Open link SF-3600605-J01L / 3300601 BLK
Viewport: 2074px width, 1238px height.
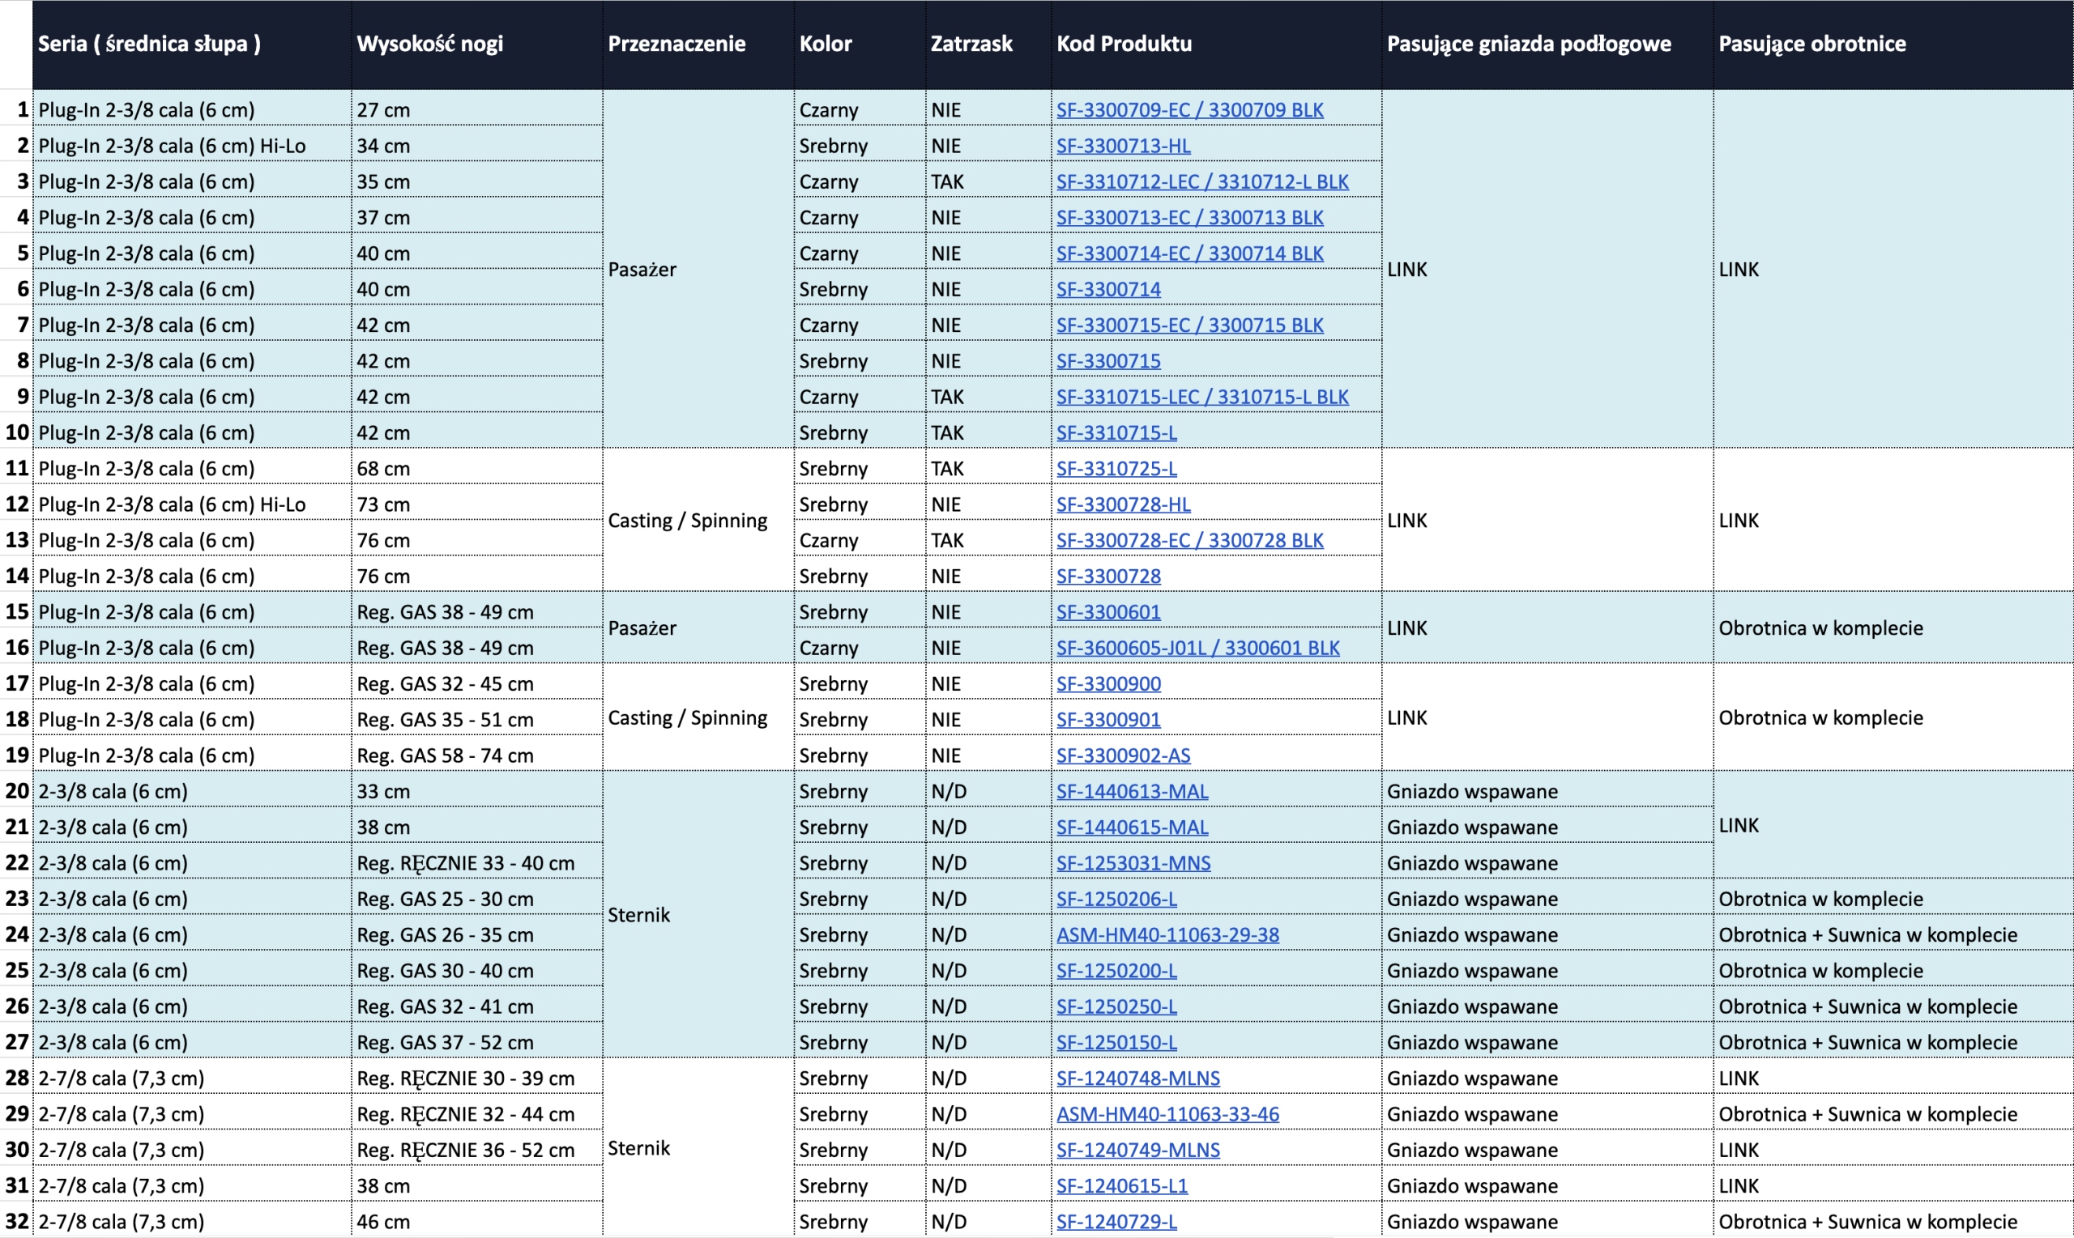tap(1197, 649)
